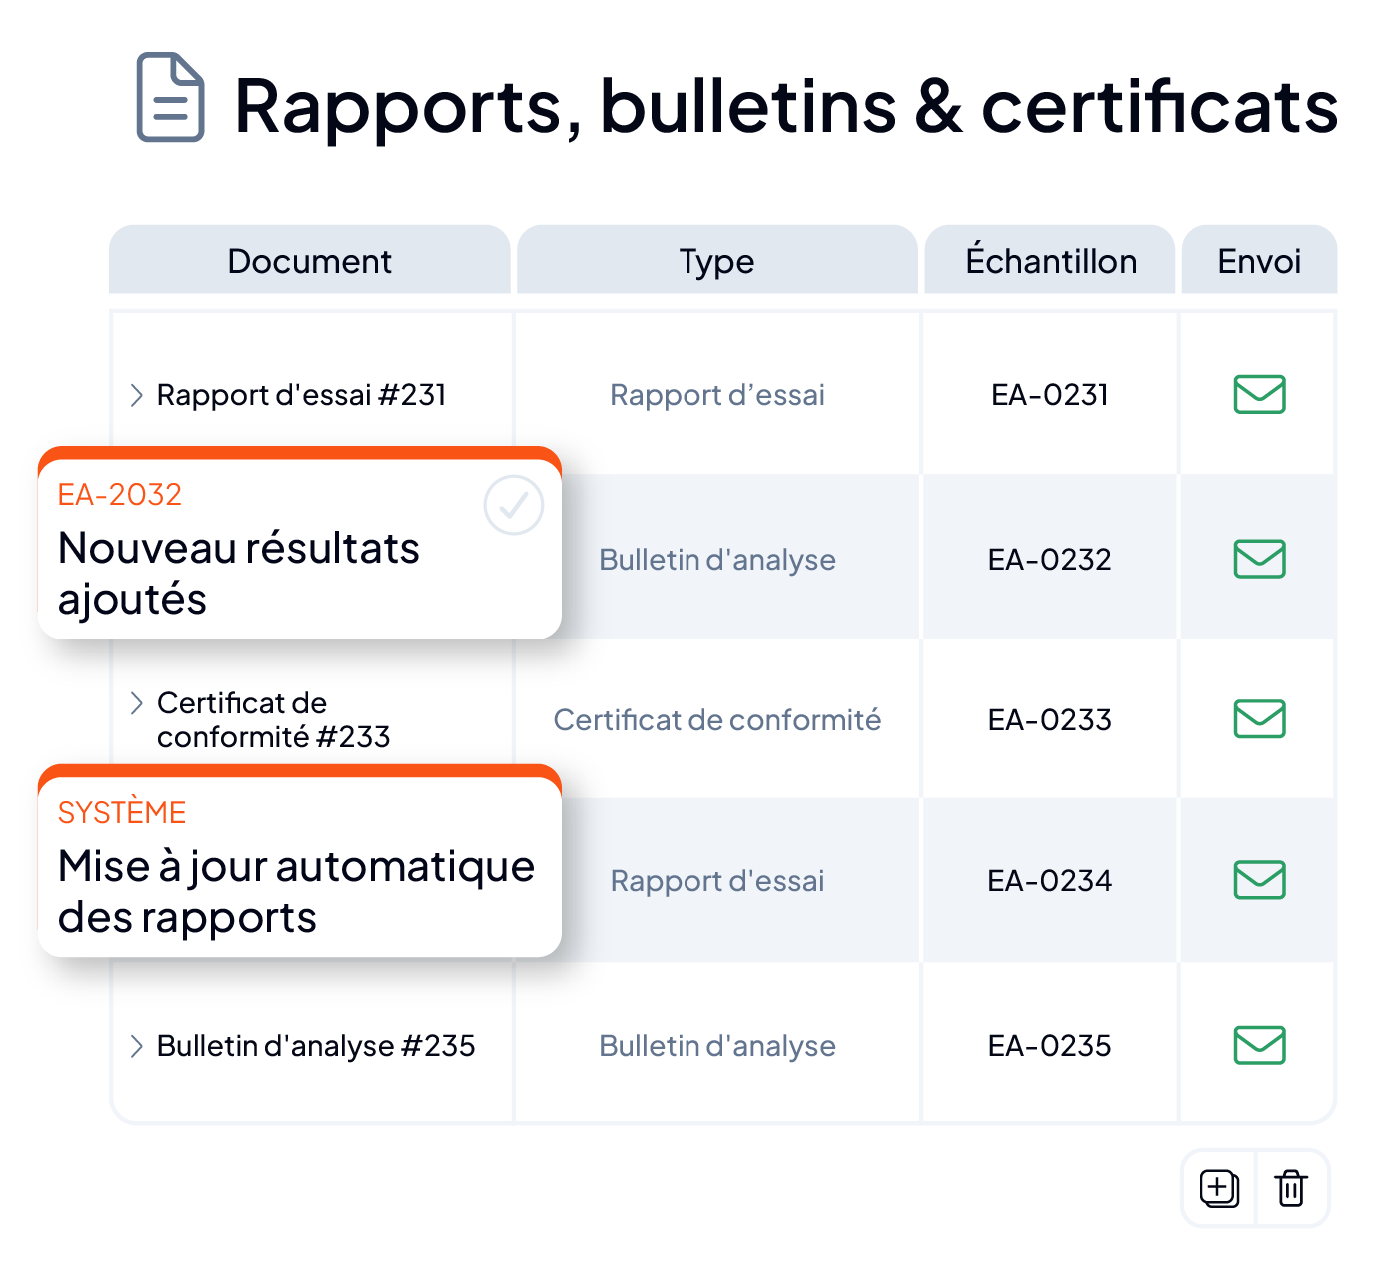Send Bulletin d'analyse #235 by envelope icon
The width and height of the screenshot is (1375, 1279).
click(x=1259, y=1045)
